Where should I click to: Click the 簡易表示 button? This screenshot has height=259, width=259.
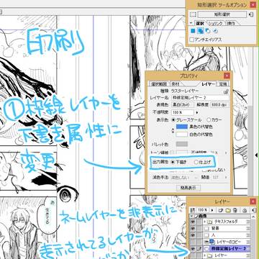[x=188, y=188]
